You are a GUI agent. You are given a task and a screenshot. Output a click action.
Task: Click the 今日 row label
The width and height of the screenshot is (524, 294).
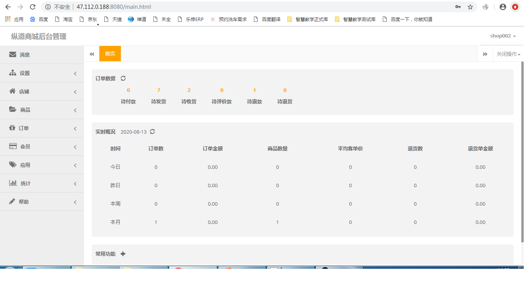115,167
